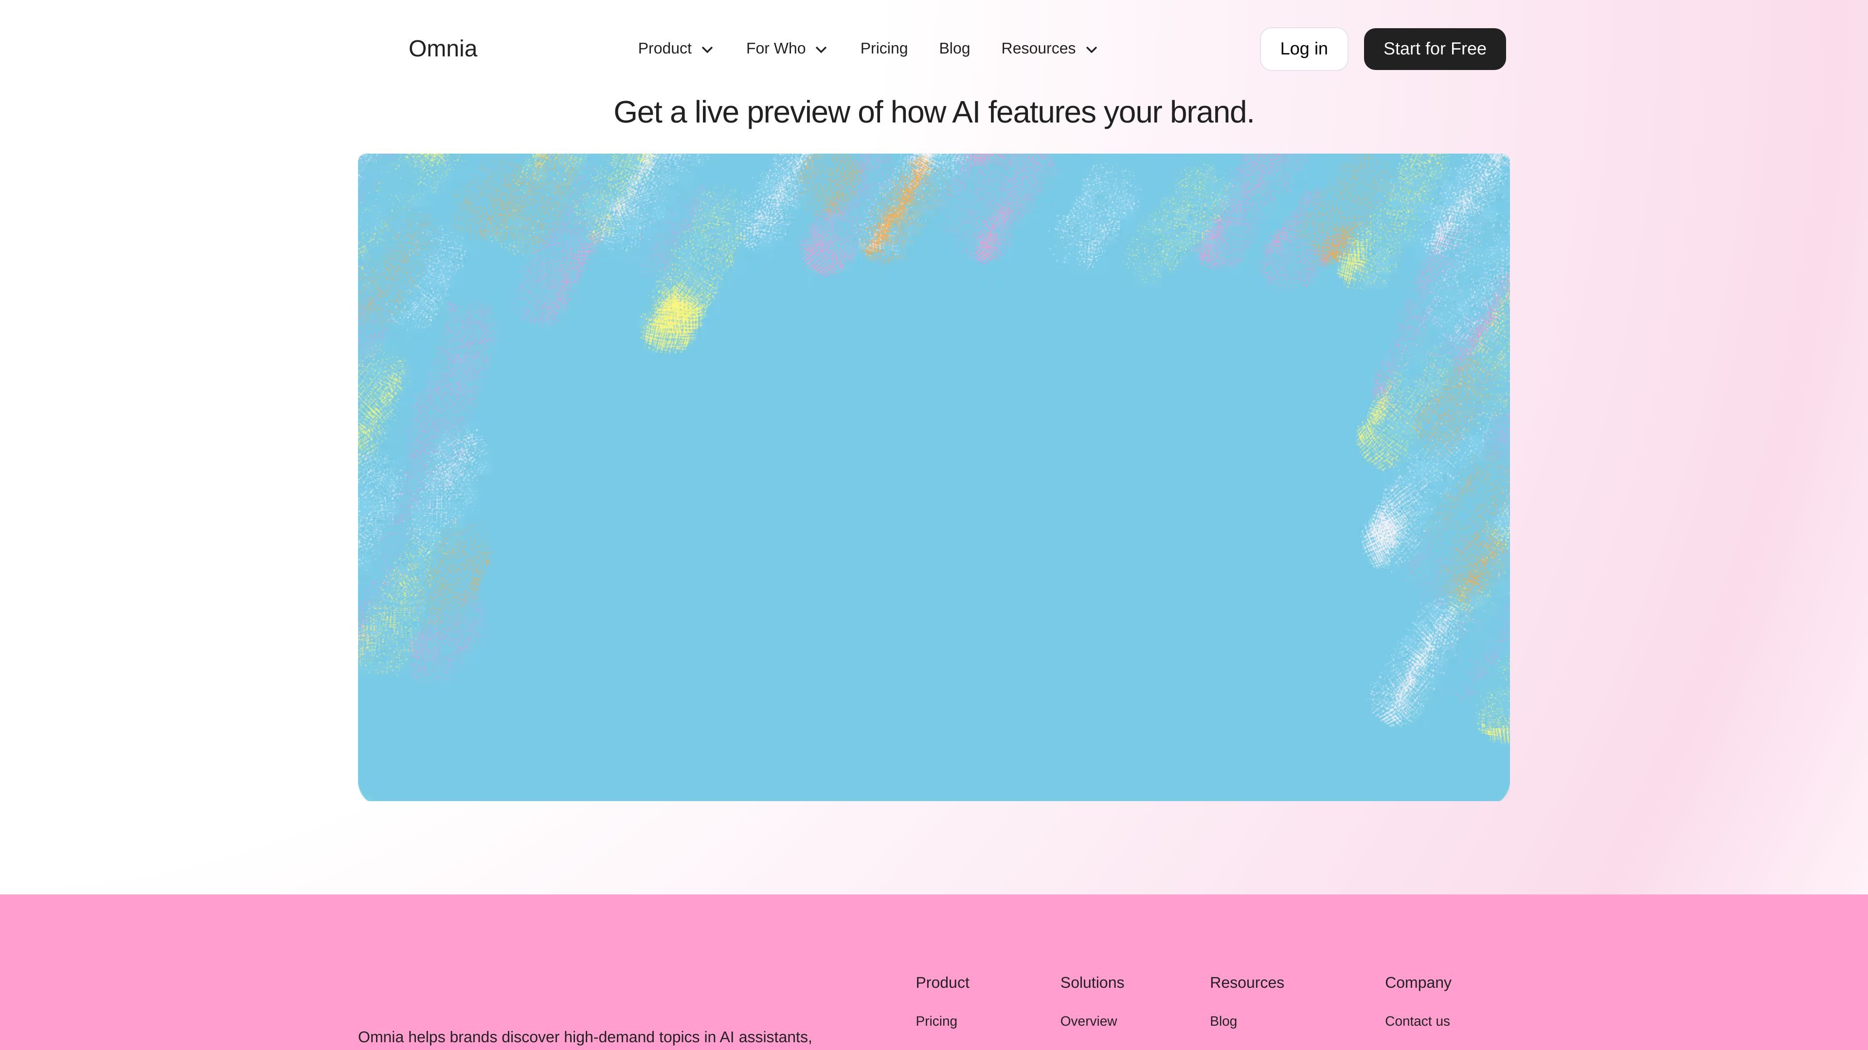The height and width of the screenshot is (1050, 1868).
Task: Open the Overview link under Solutions
Action: tap(1089, 1021)
